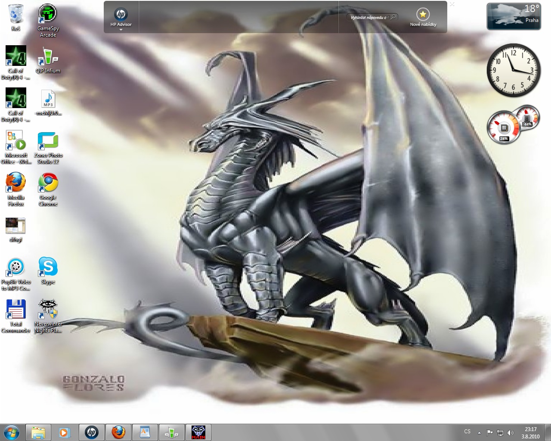Select the PopBit Video to MP3 icon
This screenshot has height=441, width=551.
coord(16,267)
